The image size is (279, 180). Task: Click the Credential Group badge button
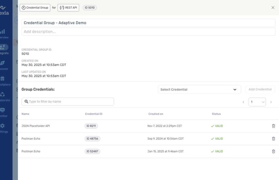(35, 8)
